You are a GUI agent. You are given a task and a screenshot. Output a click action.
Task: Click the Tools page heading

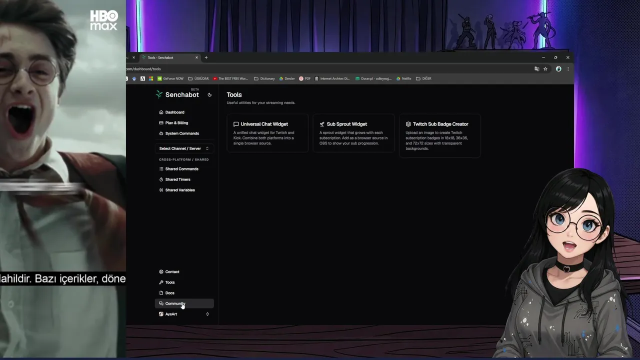pos(234,94)
